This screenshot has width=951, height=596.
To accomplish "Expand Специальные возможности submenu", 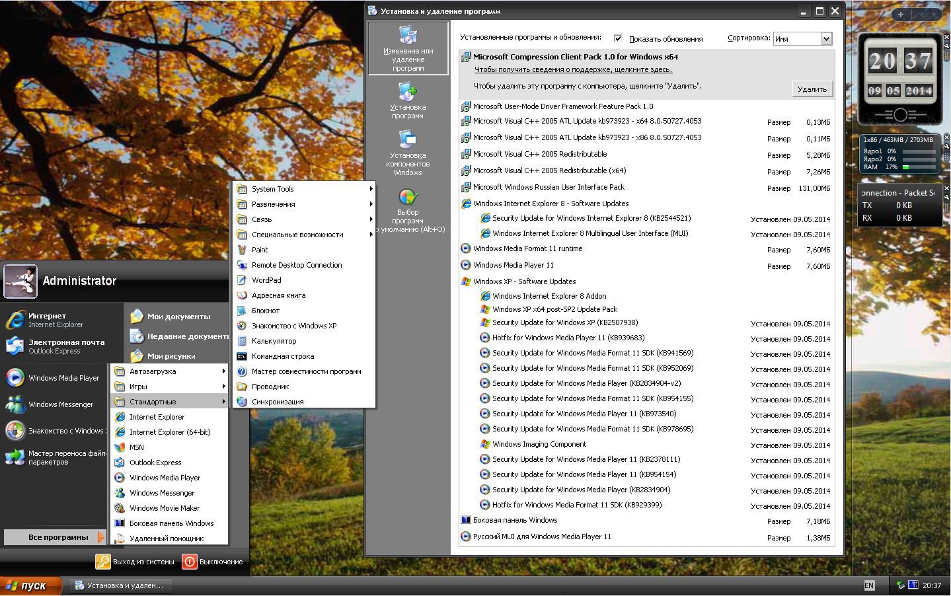I will (x=304, y=235).
